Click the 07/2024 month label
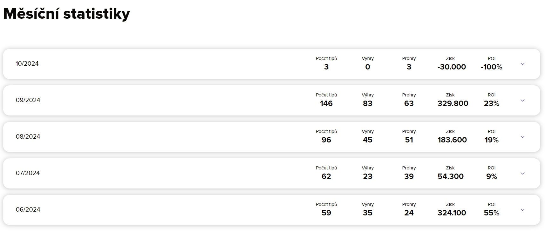Image resolution: width=545 pixels, height=237 pixels. click(x=28, y=173)
